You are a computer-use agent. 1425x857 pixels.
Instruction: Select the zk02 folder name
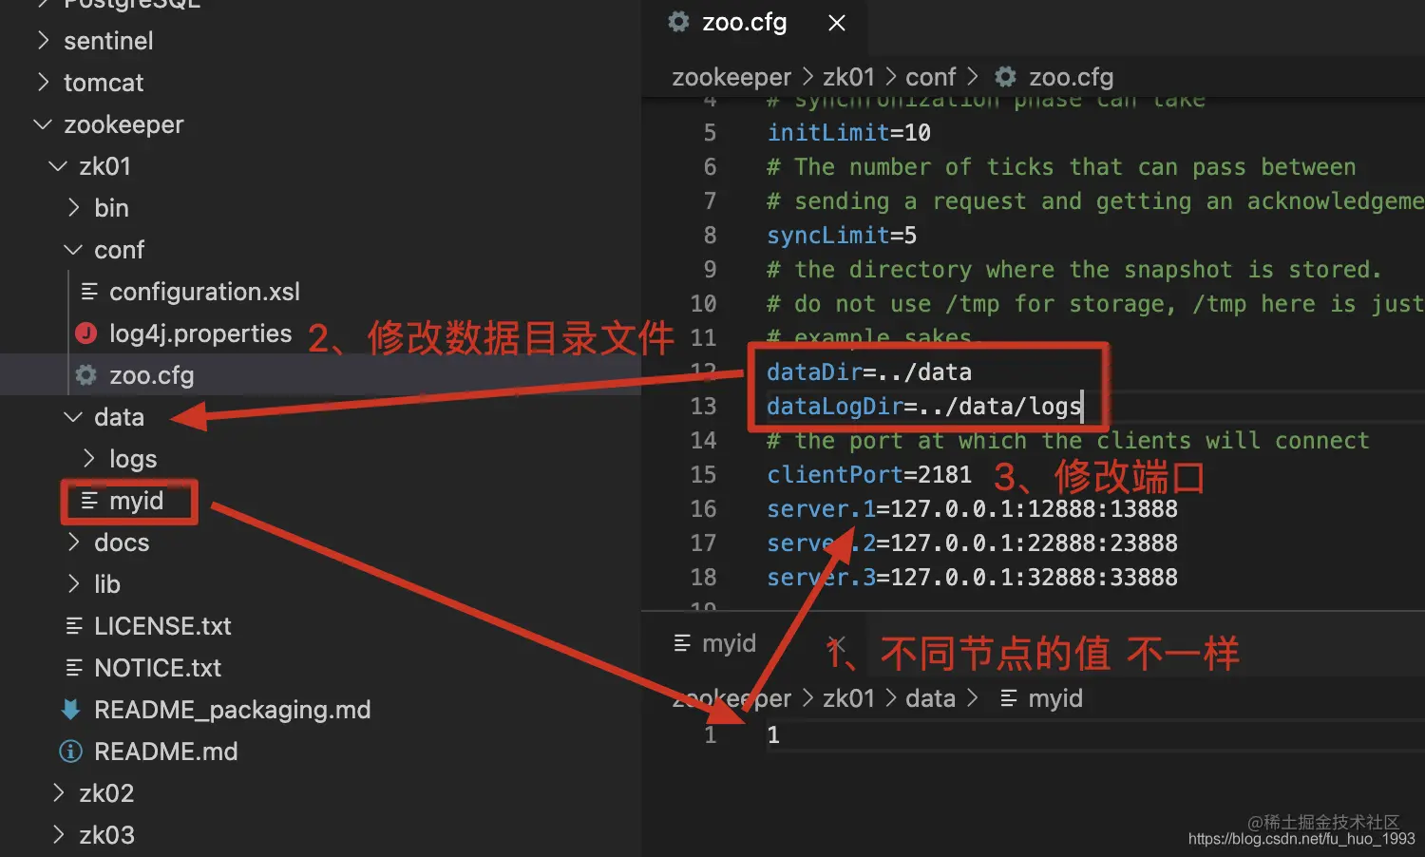pos(106,793)
